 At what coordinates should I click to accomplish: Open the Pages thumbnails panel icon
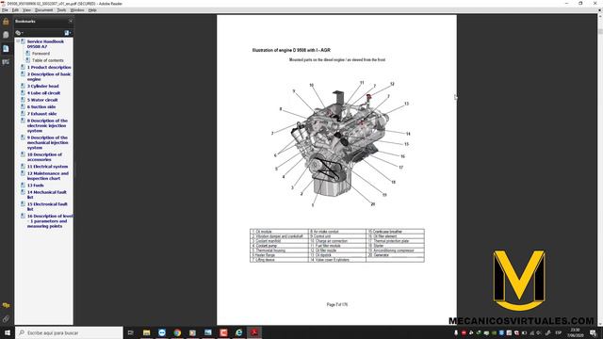[6, 35]
